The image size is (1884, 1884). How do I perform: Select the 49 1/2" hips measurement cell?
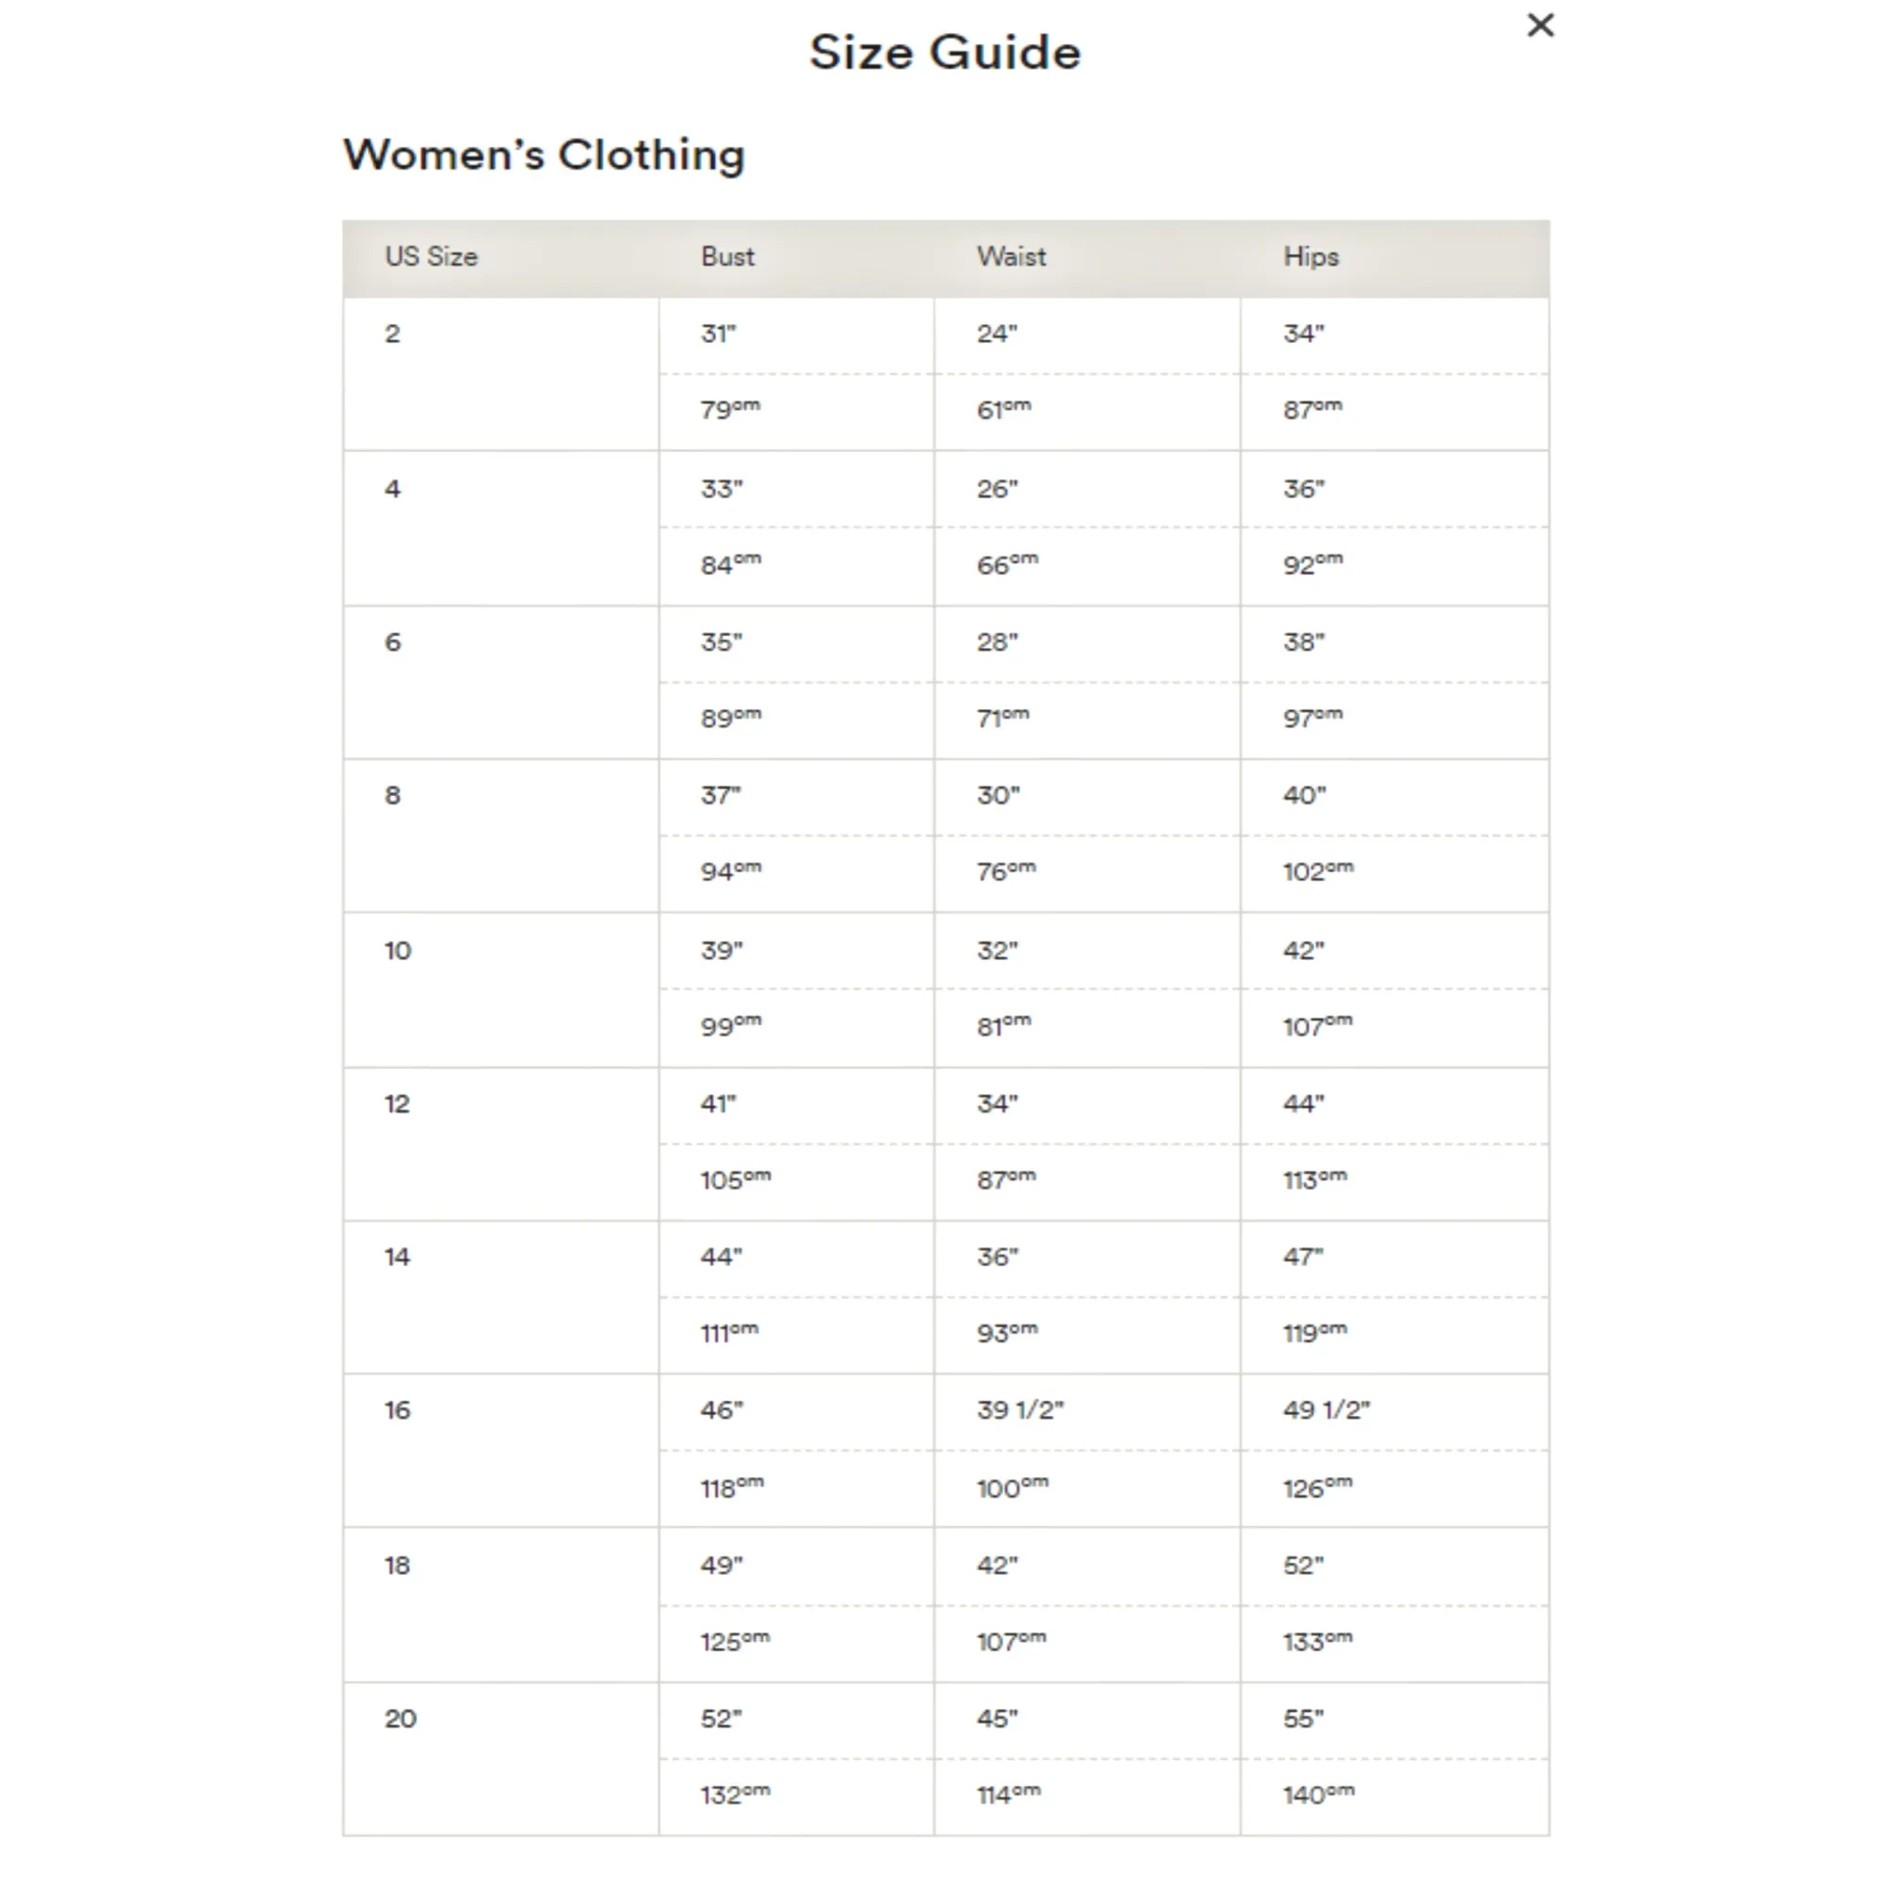pyautogui.click(x=1326, y=1411)
